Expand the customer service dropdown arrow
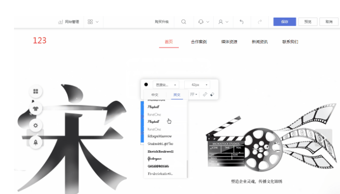 pyautogui.click(x=208, y=22)
